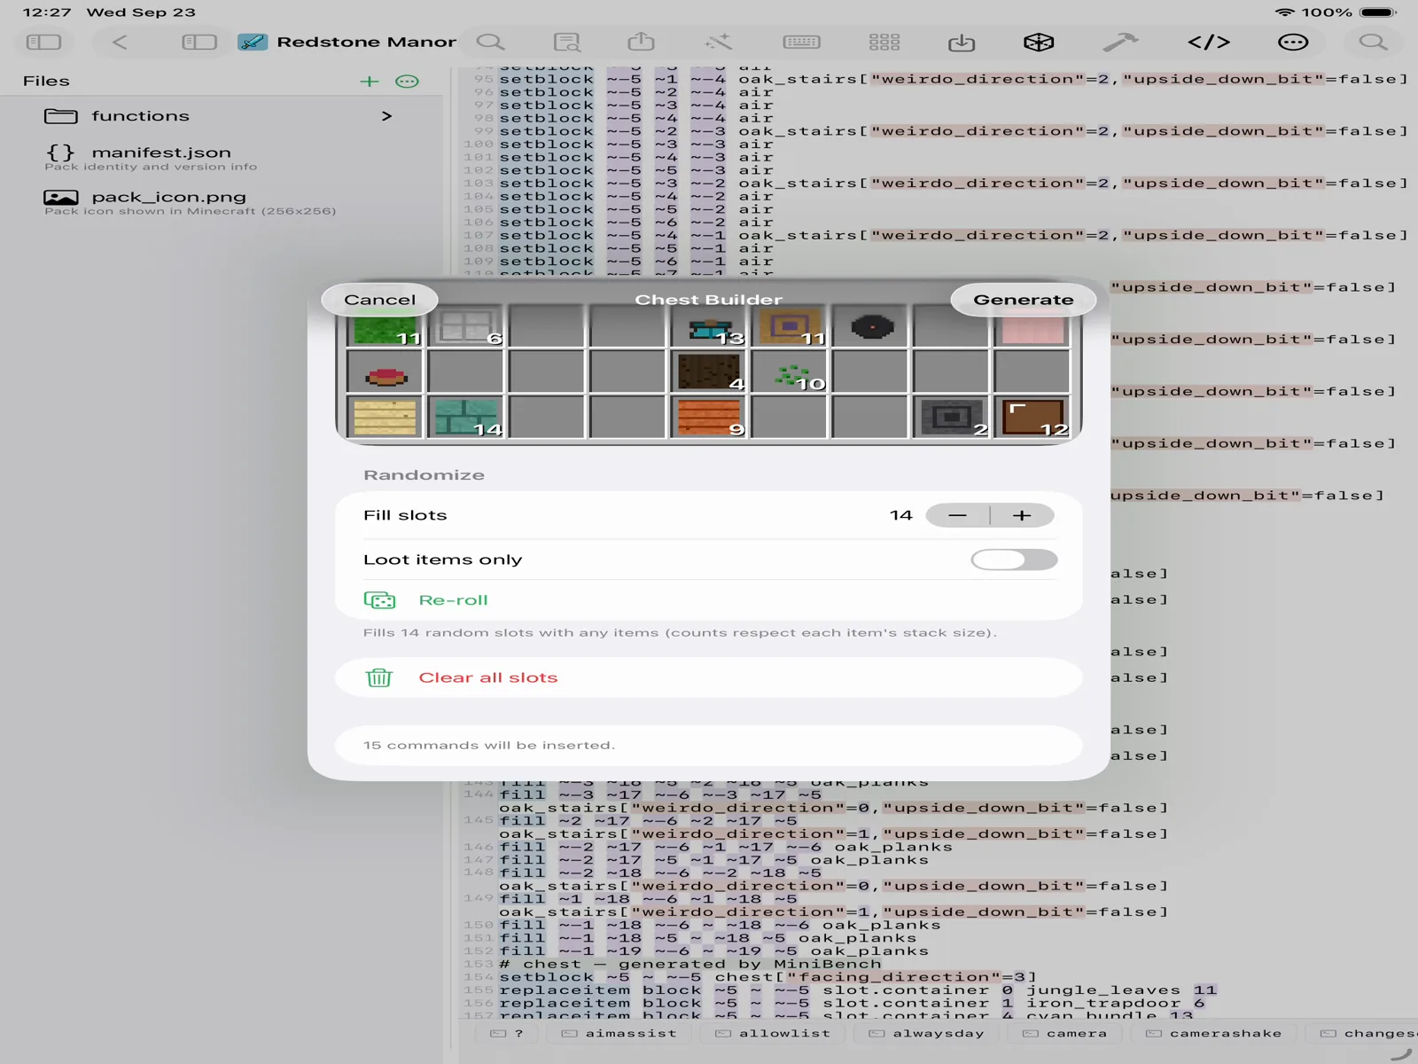This screenshot has width=1418, height=1064.
Task: Select the gray furnace-like slot with count 2
Action: 952,417
